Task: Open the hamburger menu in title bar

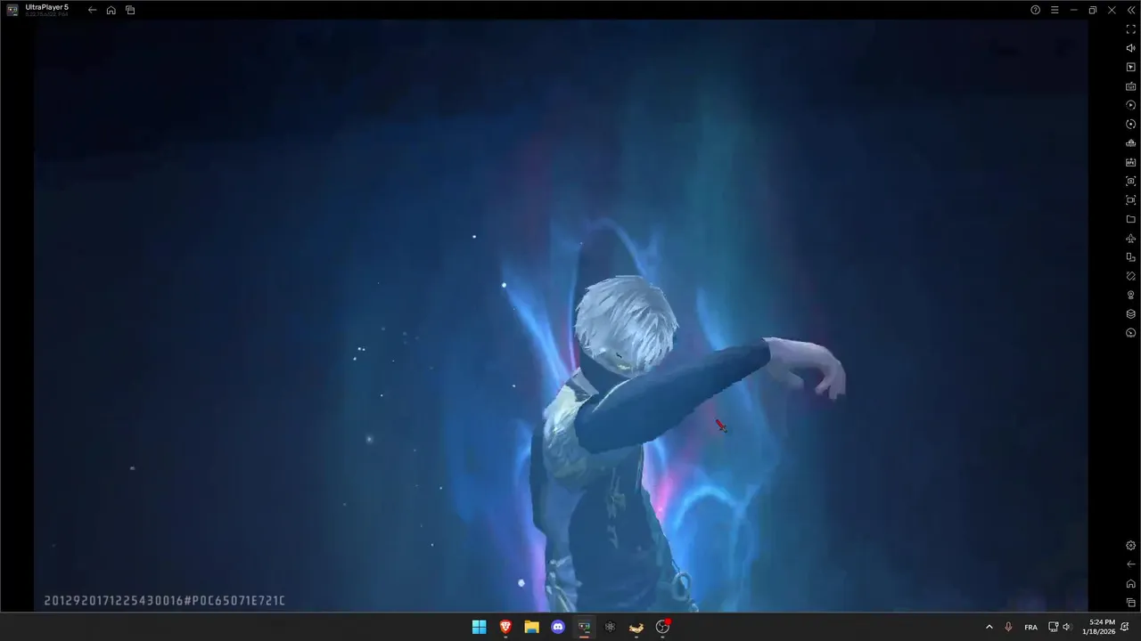Action: click(x=1055, y=10)
